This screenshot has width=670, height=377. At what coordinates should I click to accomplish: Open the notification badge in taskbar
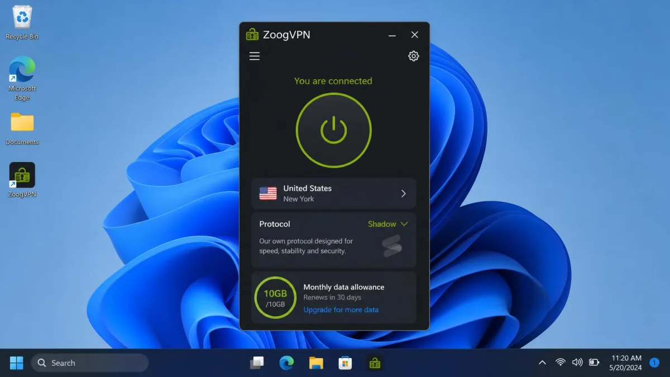click(x=655, y=362)
